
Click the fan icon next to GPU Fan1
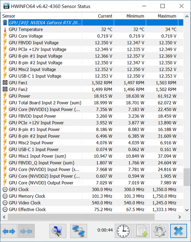[5, 83]
